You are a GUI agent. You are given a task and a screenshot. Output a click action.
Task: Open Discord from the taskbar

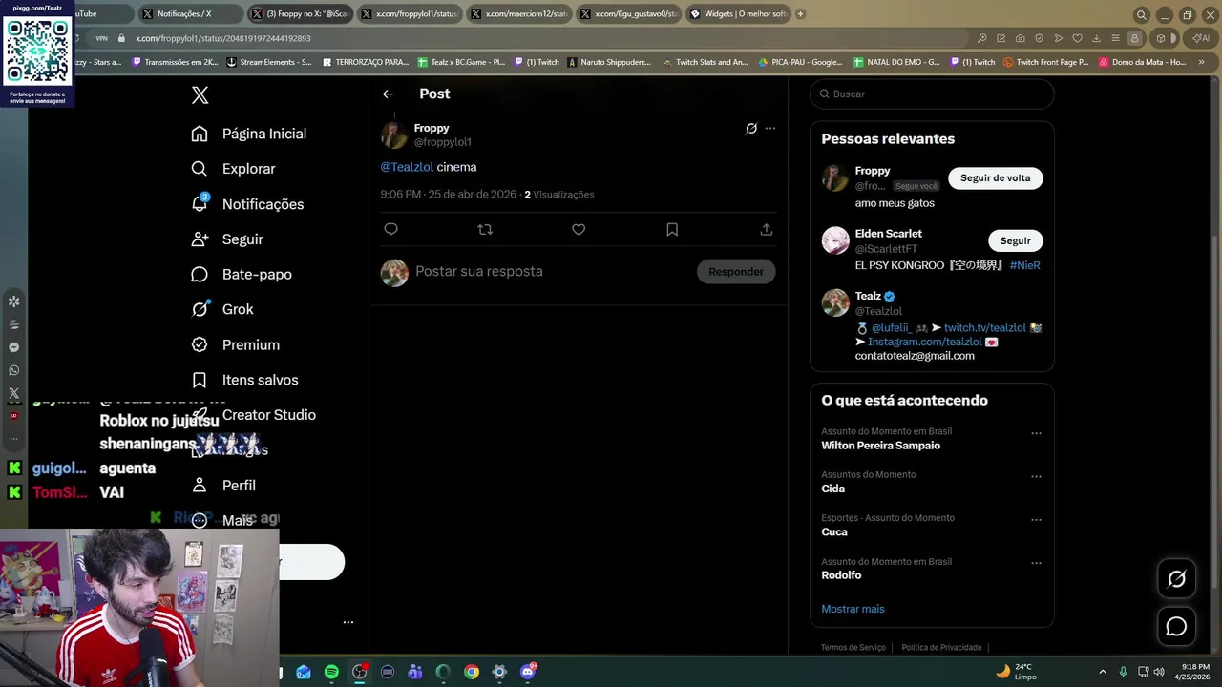point(528,672)
